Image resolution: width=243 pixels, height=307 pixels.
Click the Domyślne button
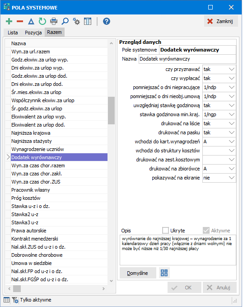click(138, 273)
